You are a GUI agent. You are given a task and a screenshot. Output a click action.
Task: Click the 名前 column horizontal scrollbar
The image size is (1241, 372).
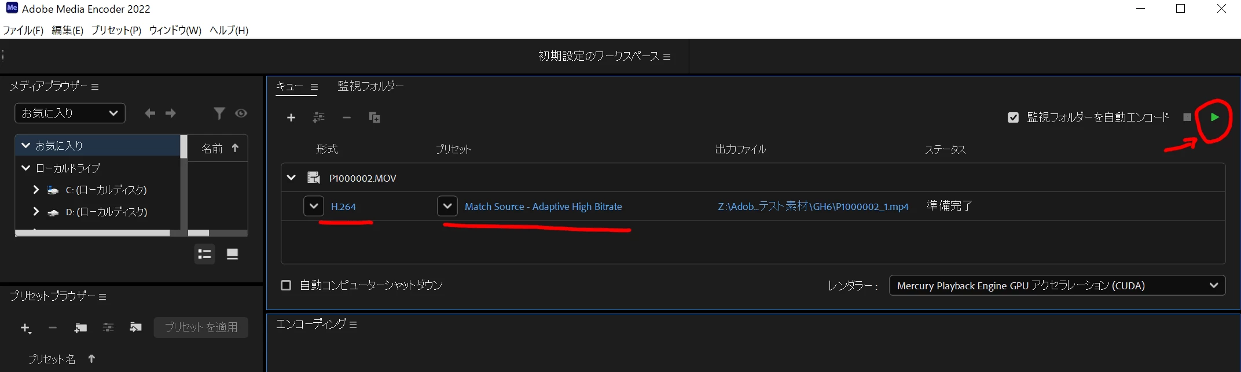click(199, 233)
